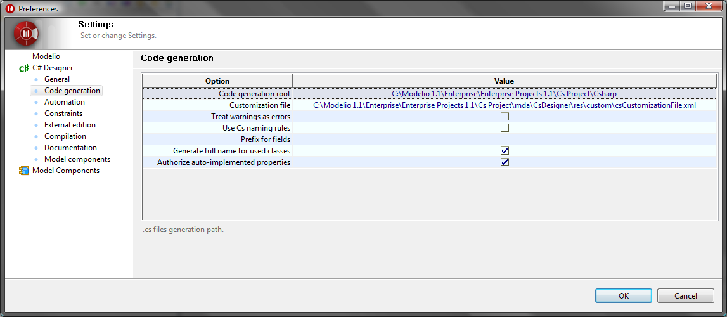Click the Value column header
Screen dimensions: 727x317
pyautogui.click(x=504, y=81)
